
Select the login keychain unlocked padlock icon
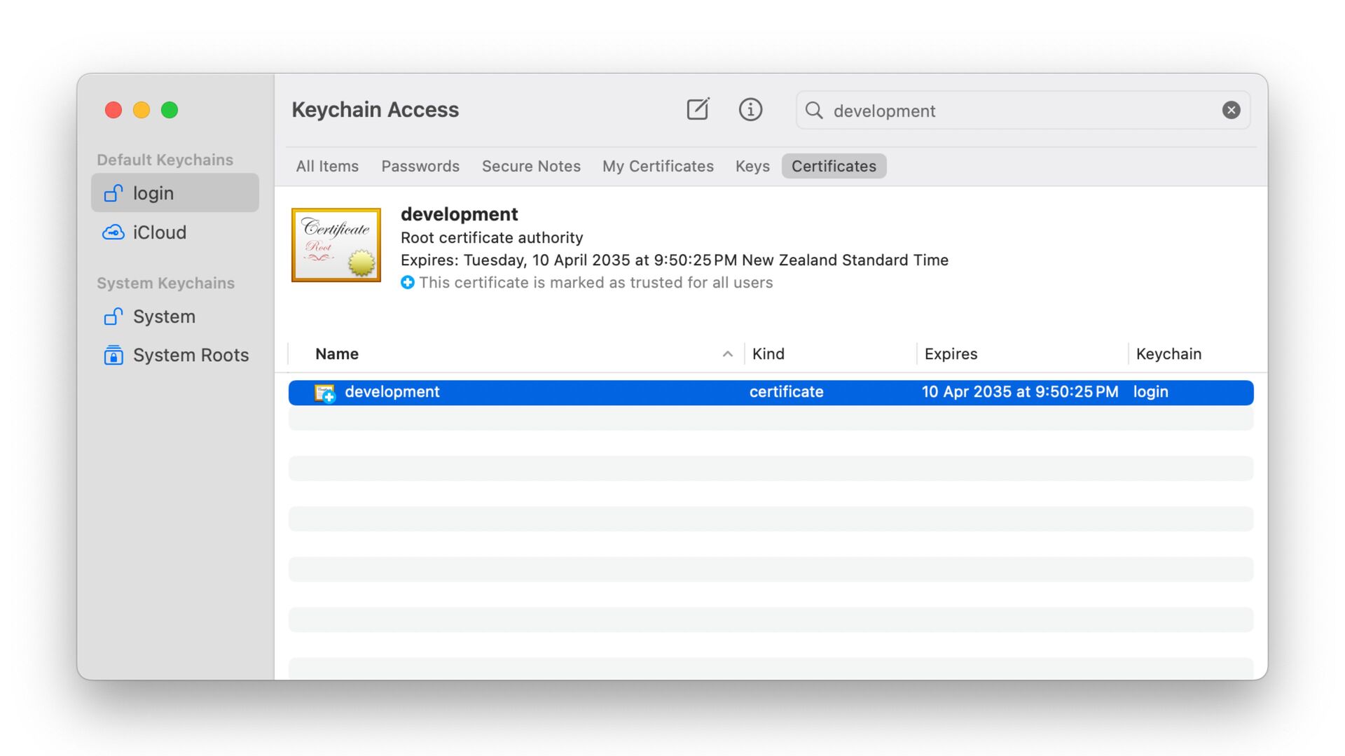click(113, 193)
